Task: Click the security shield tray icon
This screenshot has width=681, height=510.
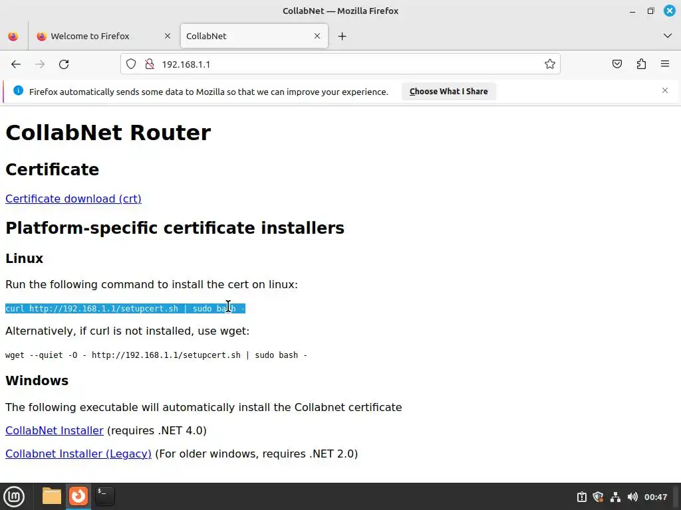Action: point(598,497)
